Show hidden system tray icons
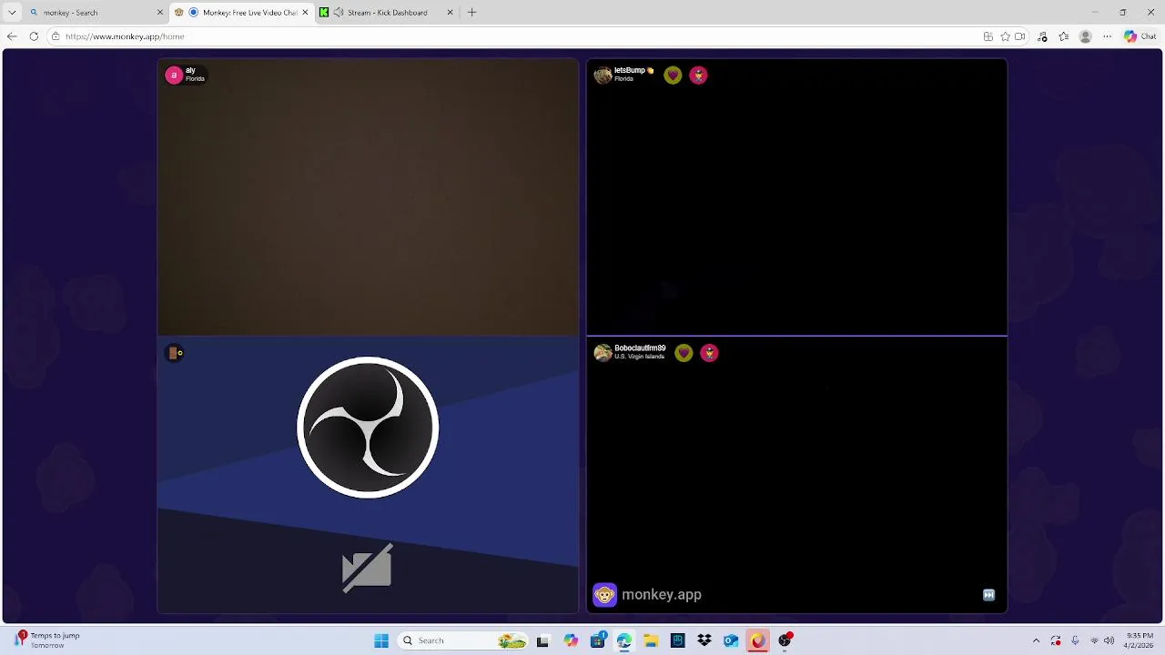Screen dimensions: 1165x655 (1036, 640)
